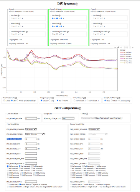The width and height of the screenshot is (140, 192).
Task: Open the INS_HNTCH_MODE dropdown
Action: [x=35, y=134]
